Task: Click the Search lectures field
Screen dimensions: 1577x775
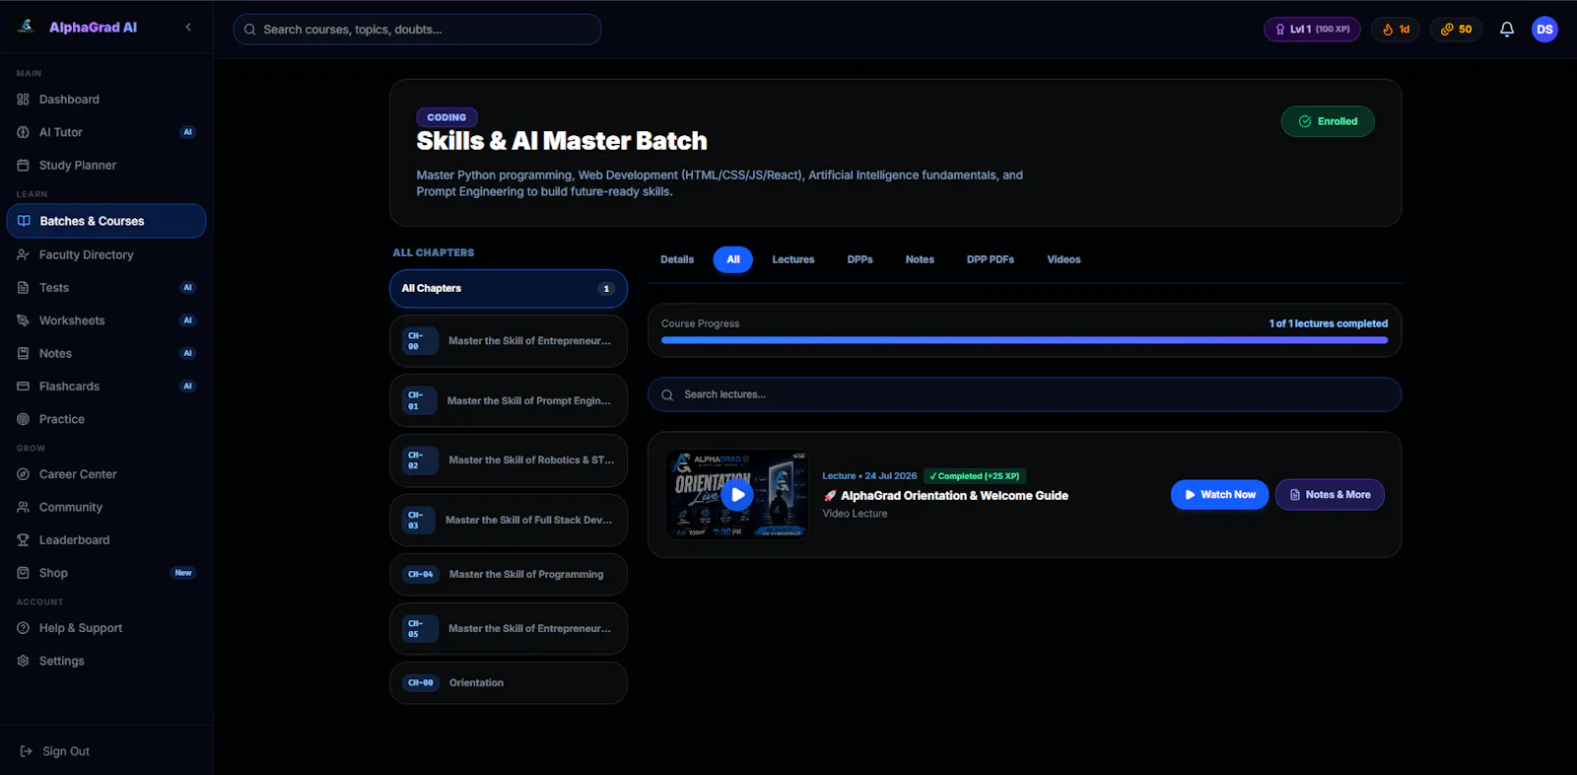Action: coord(1024,394)
